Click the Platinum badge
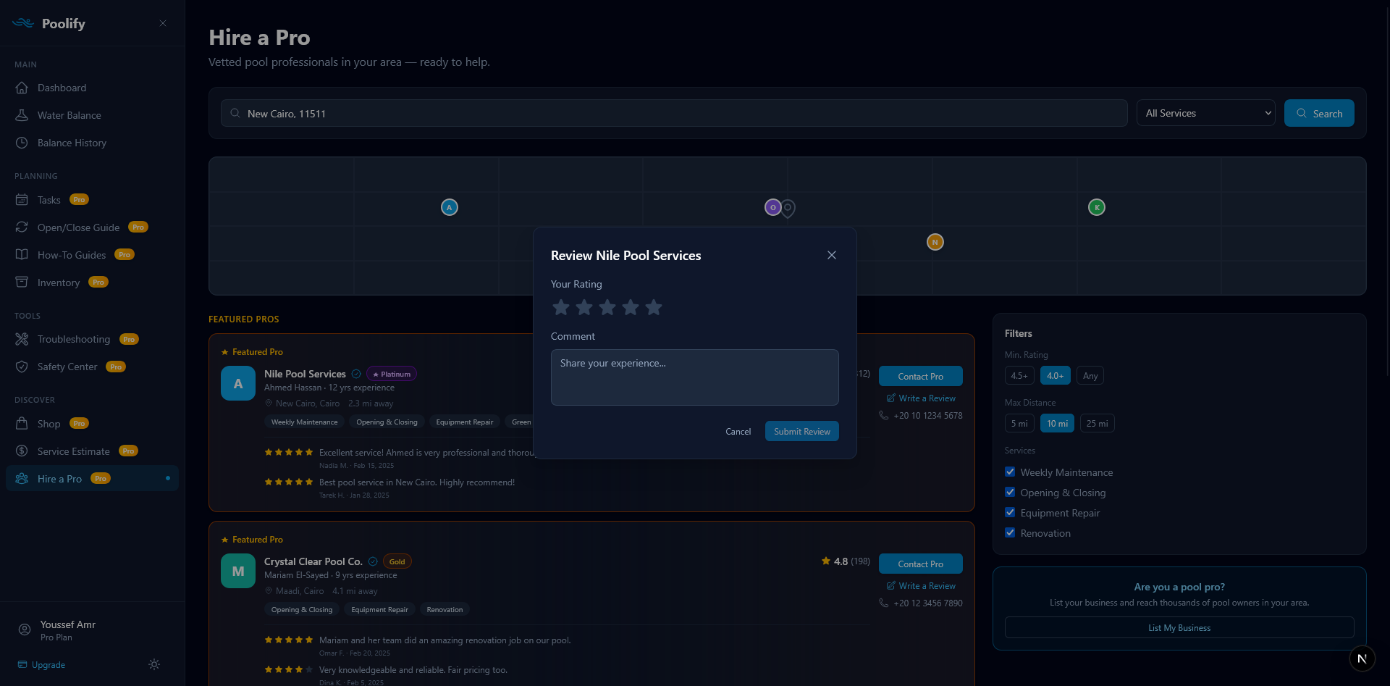Screen dimensions: 1390x686 [x=392, y=374]
